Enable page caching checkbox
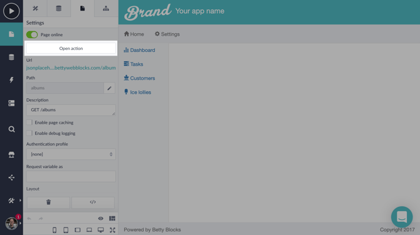The height and width of the screenshot is (235, 420). pos(29,122)
